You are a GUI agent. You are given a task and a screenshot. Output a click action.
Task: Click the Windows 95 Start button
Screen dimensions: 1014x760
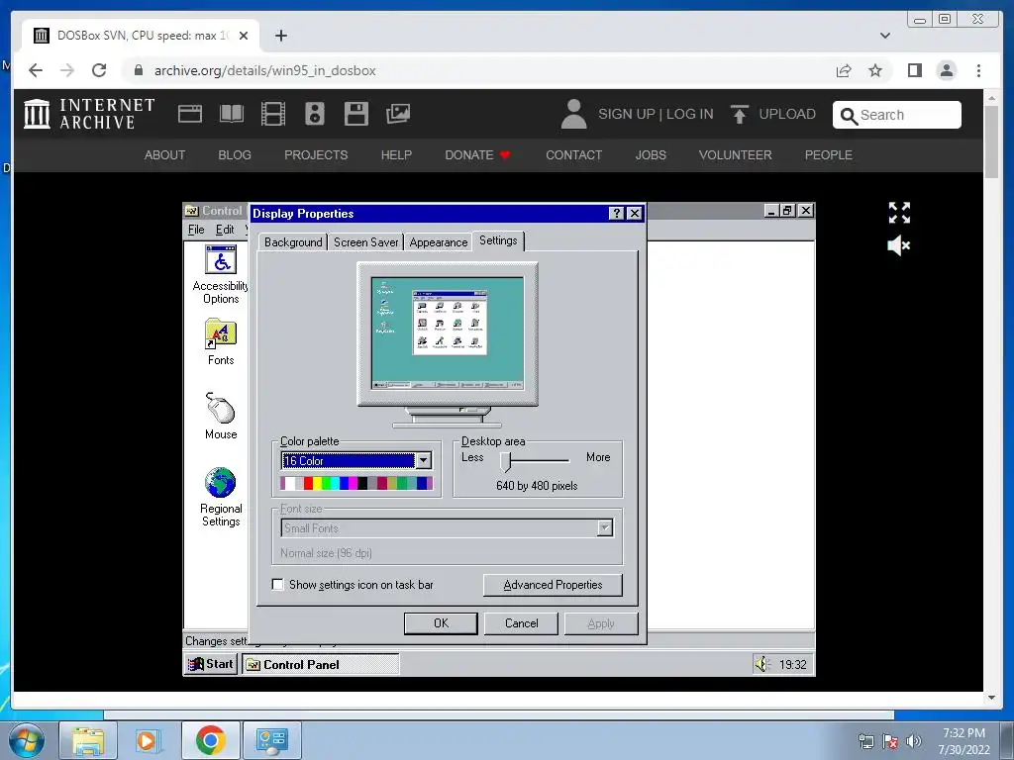pos(211,664)
